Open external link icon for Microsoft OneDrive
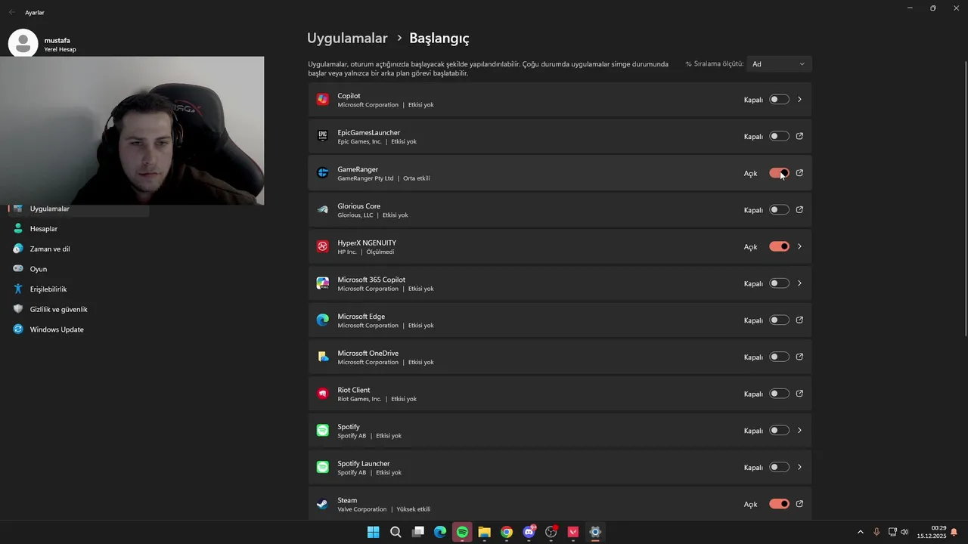Viewport: 968px width, 544px height. [799, 357]
